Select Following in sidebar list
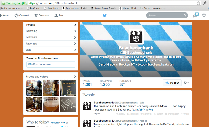The height and width of the screenshot is (127, 209). tap(51, 31)
